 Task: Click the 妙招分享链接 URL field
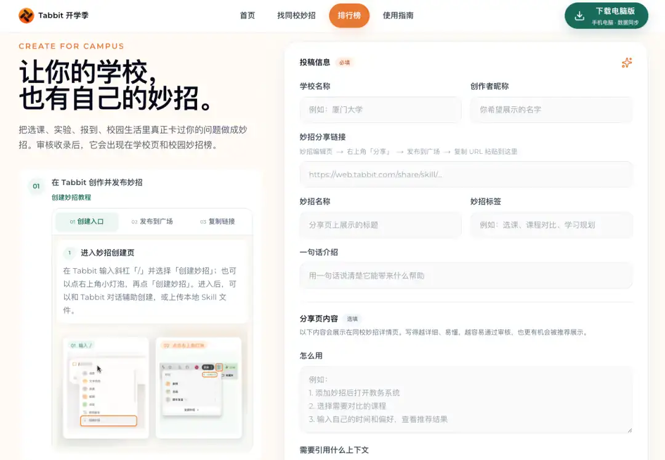(466, 175)
